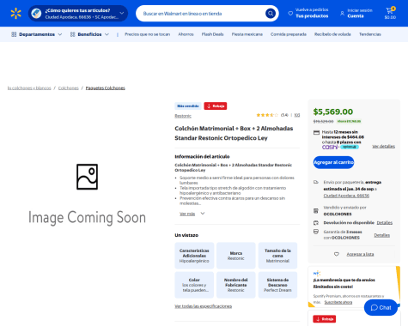Open Detalles for Devolución no disponible

[x=385, y=223]
